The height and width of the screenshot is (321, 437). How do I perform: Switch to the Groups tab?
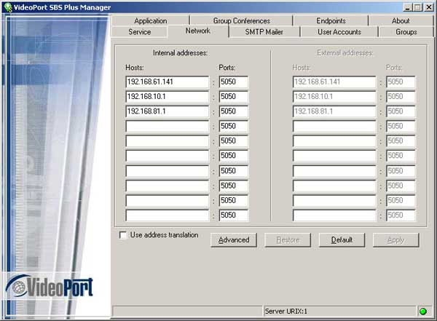[406, 32]
